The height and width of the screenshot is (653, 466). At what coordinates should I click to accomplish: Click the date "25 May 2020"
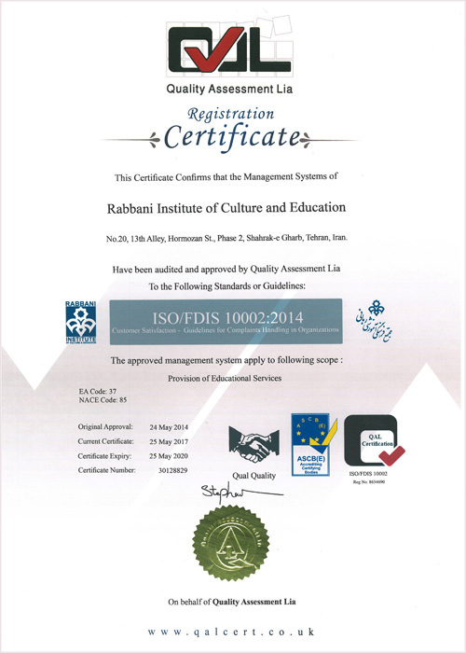click(x=169, y=456)
